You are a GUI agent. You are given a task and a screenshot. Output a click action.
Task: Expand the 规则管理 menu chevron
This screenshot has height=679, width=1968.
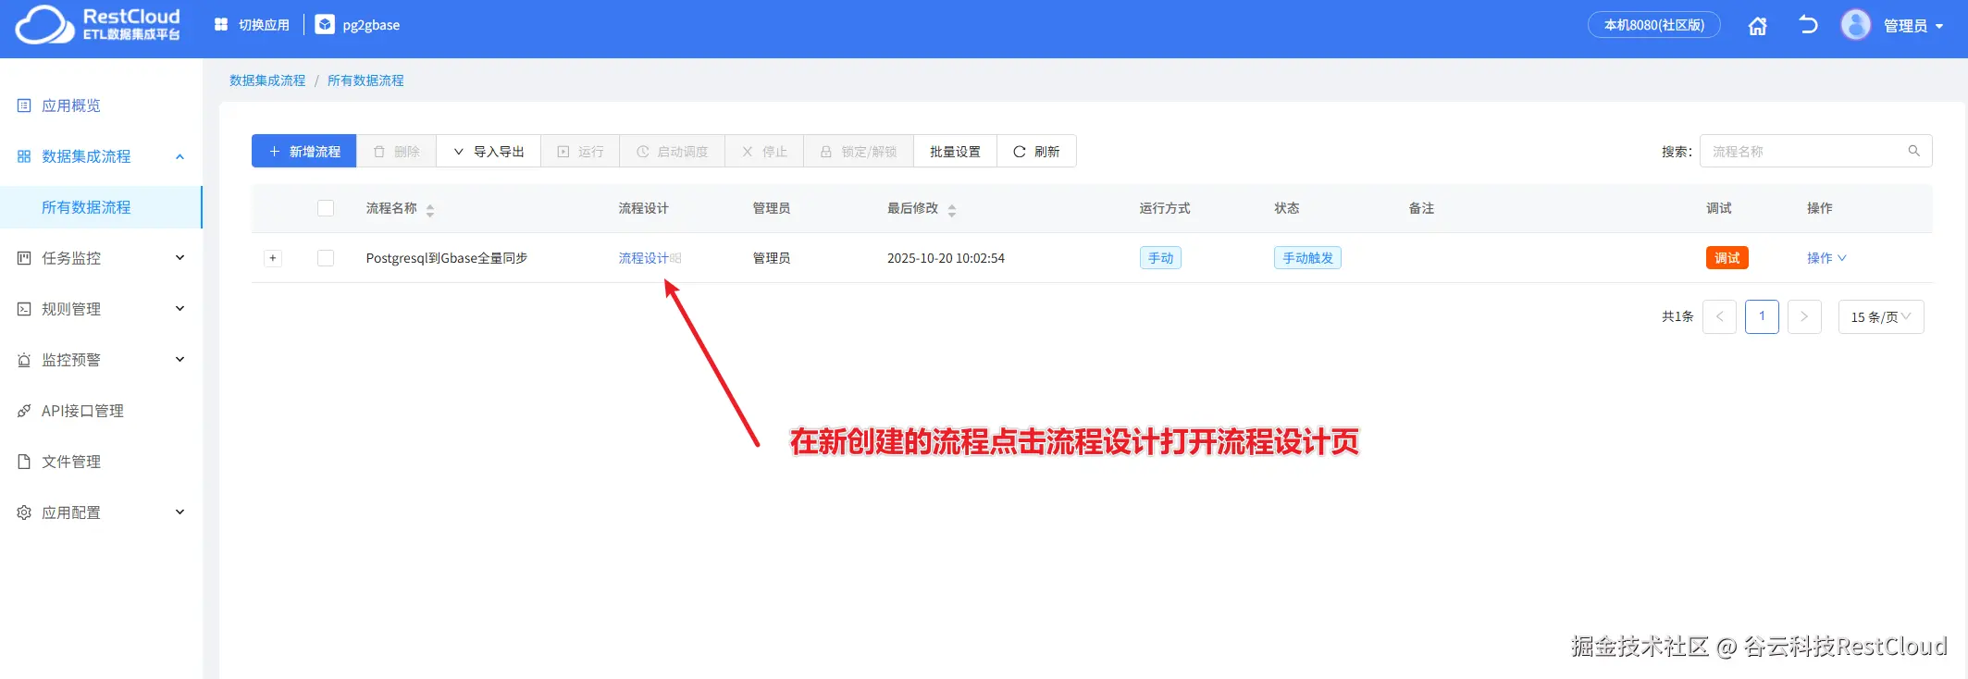tap(180, 309)
